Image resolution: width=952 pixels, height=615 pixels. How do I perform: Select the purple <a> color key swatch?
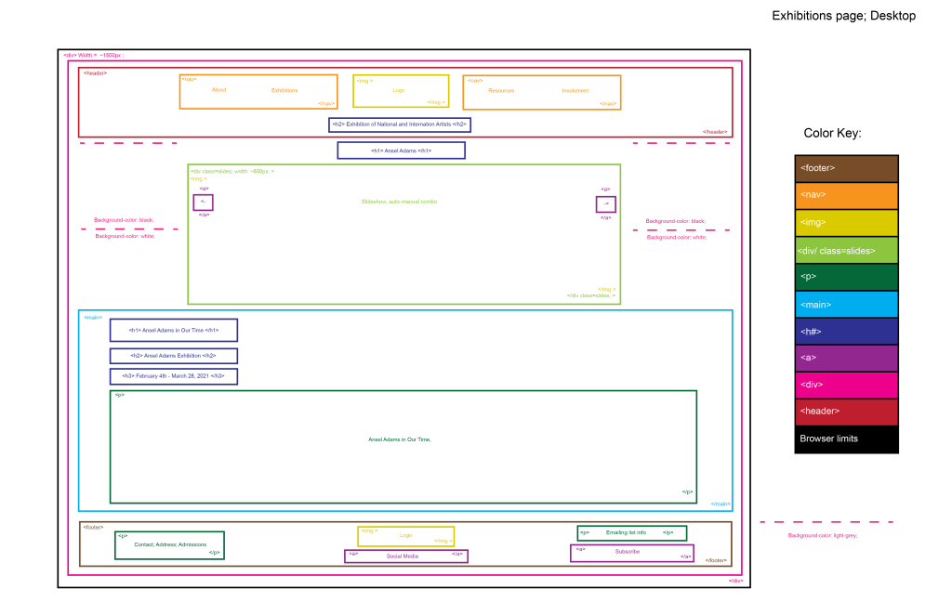coord(846,358)
